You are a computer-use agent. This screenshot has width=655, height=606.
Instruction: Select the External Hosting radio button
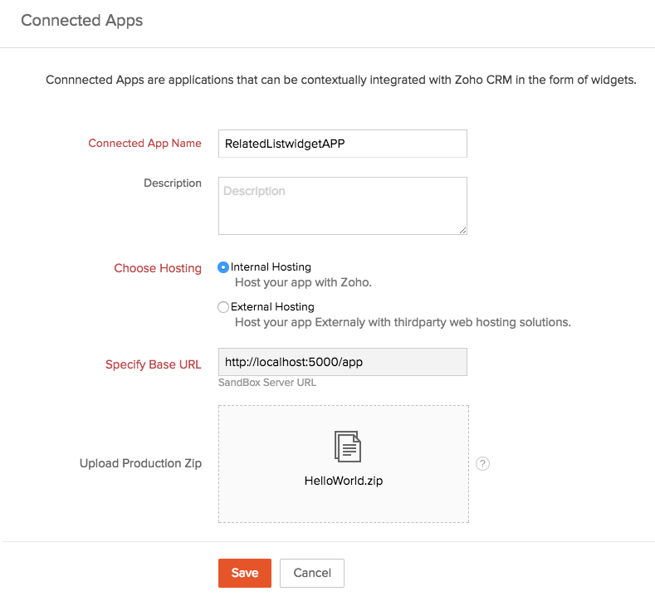pos(223,307)
